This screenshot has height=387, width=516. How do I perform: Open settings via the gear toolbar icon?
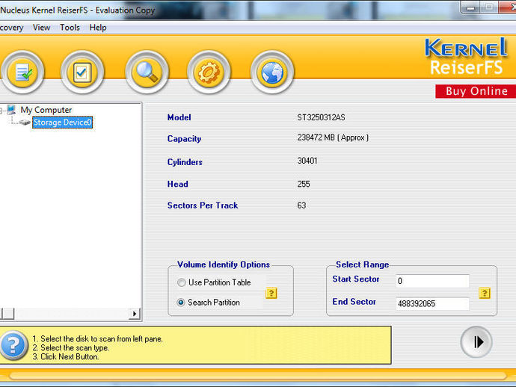[x=209, y=72]
